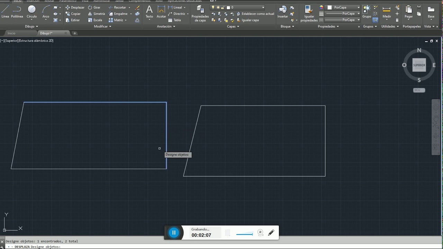Open Propiedades de capa panel

pyautogui.click(x=200, y=14)
